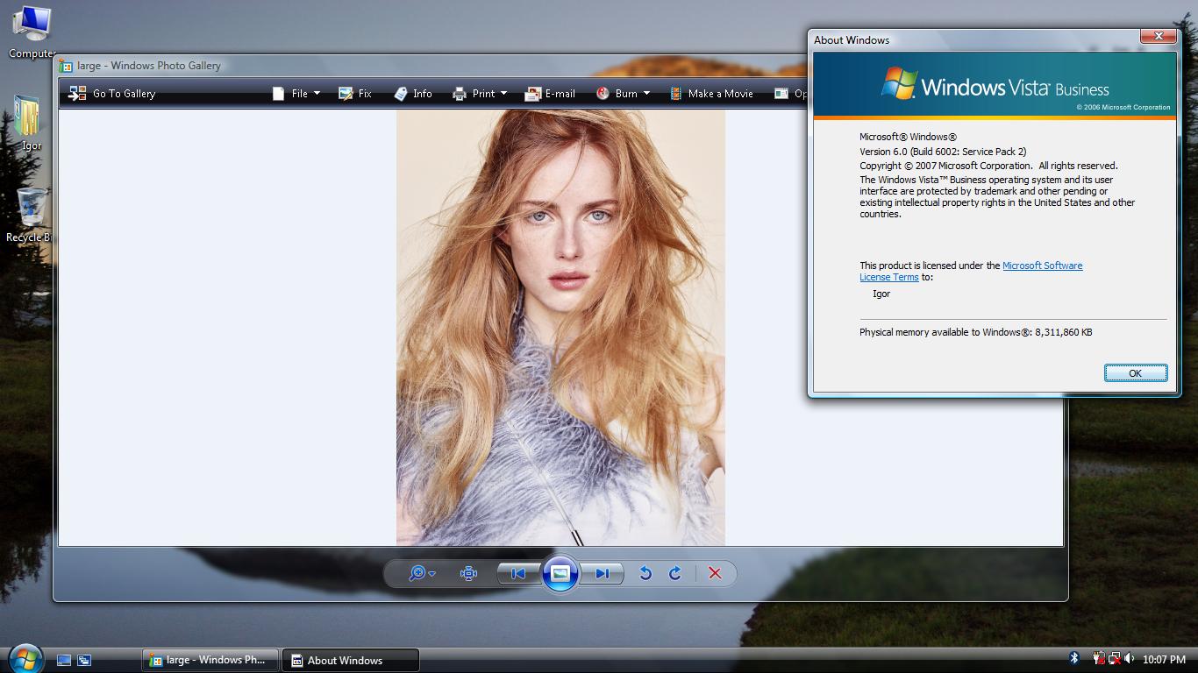Rotate photo counterclockwise

(x=645, y=573)
